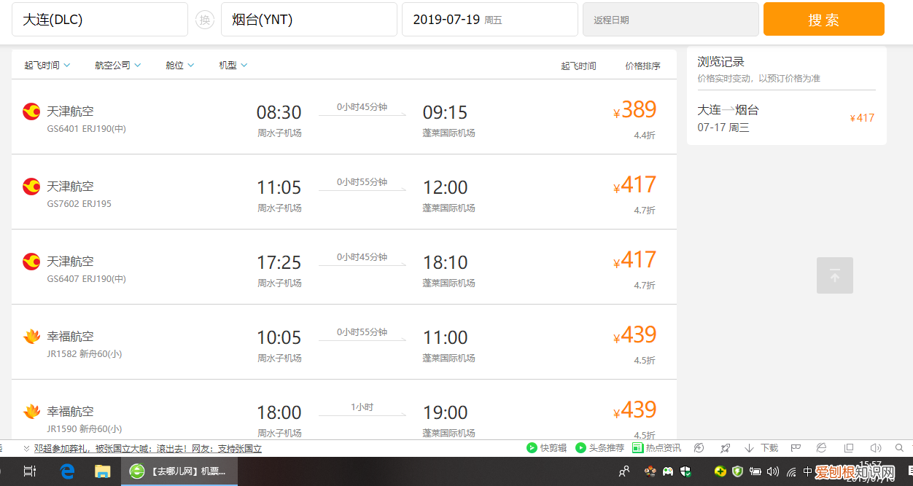The height and width of the screenshot is (486, 913).
Task: Sort flights by 价格排序
Action: tap(642, 66)
